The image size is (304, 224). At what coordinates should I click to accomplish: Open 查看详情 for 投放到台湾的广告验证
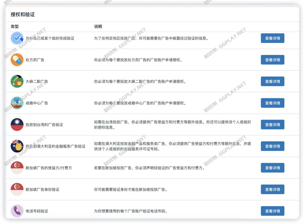273,125
